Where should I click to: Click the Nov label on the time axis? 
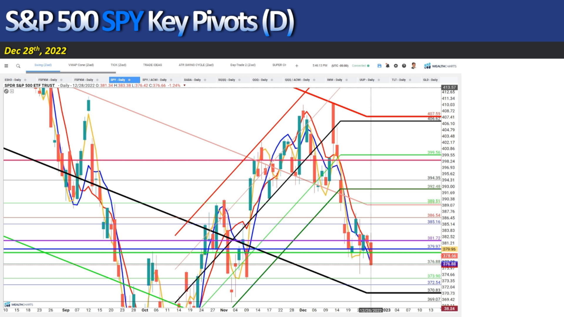[224, 310]
